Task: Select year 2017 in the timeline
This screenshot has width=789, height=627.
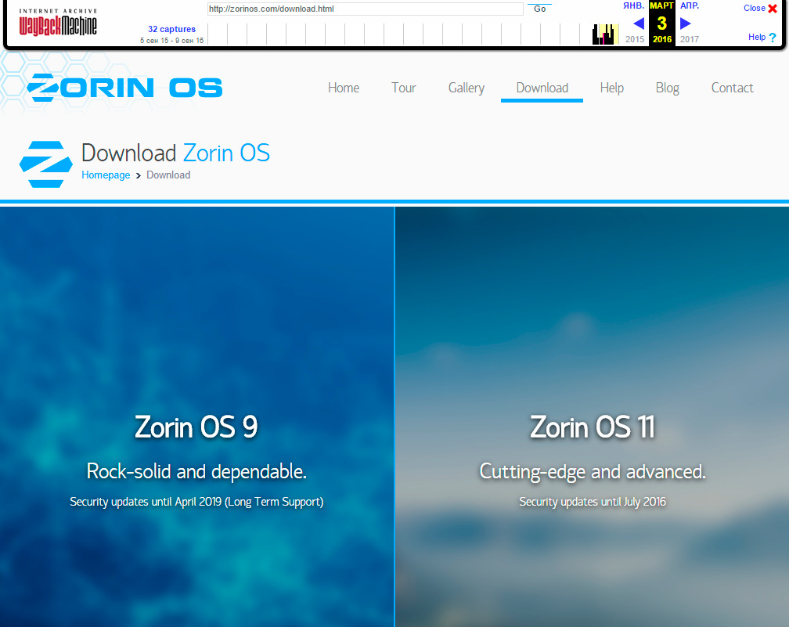Action: click(x=690, y=39)
